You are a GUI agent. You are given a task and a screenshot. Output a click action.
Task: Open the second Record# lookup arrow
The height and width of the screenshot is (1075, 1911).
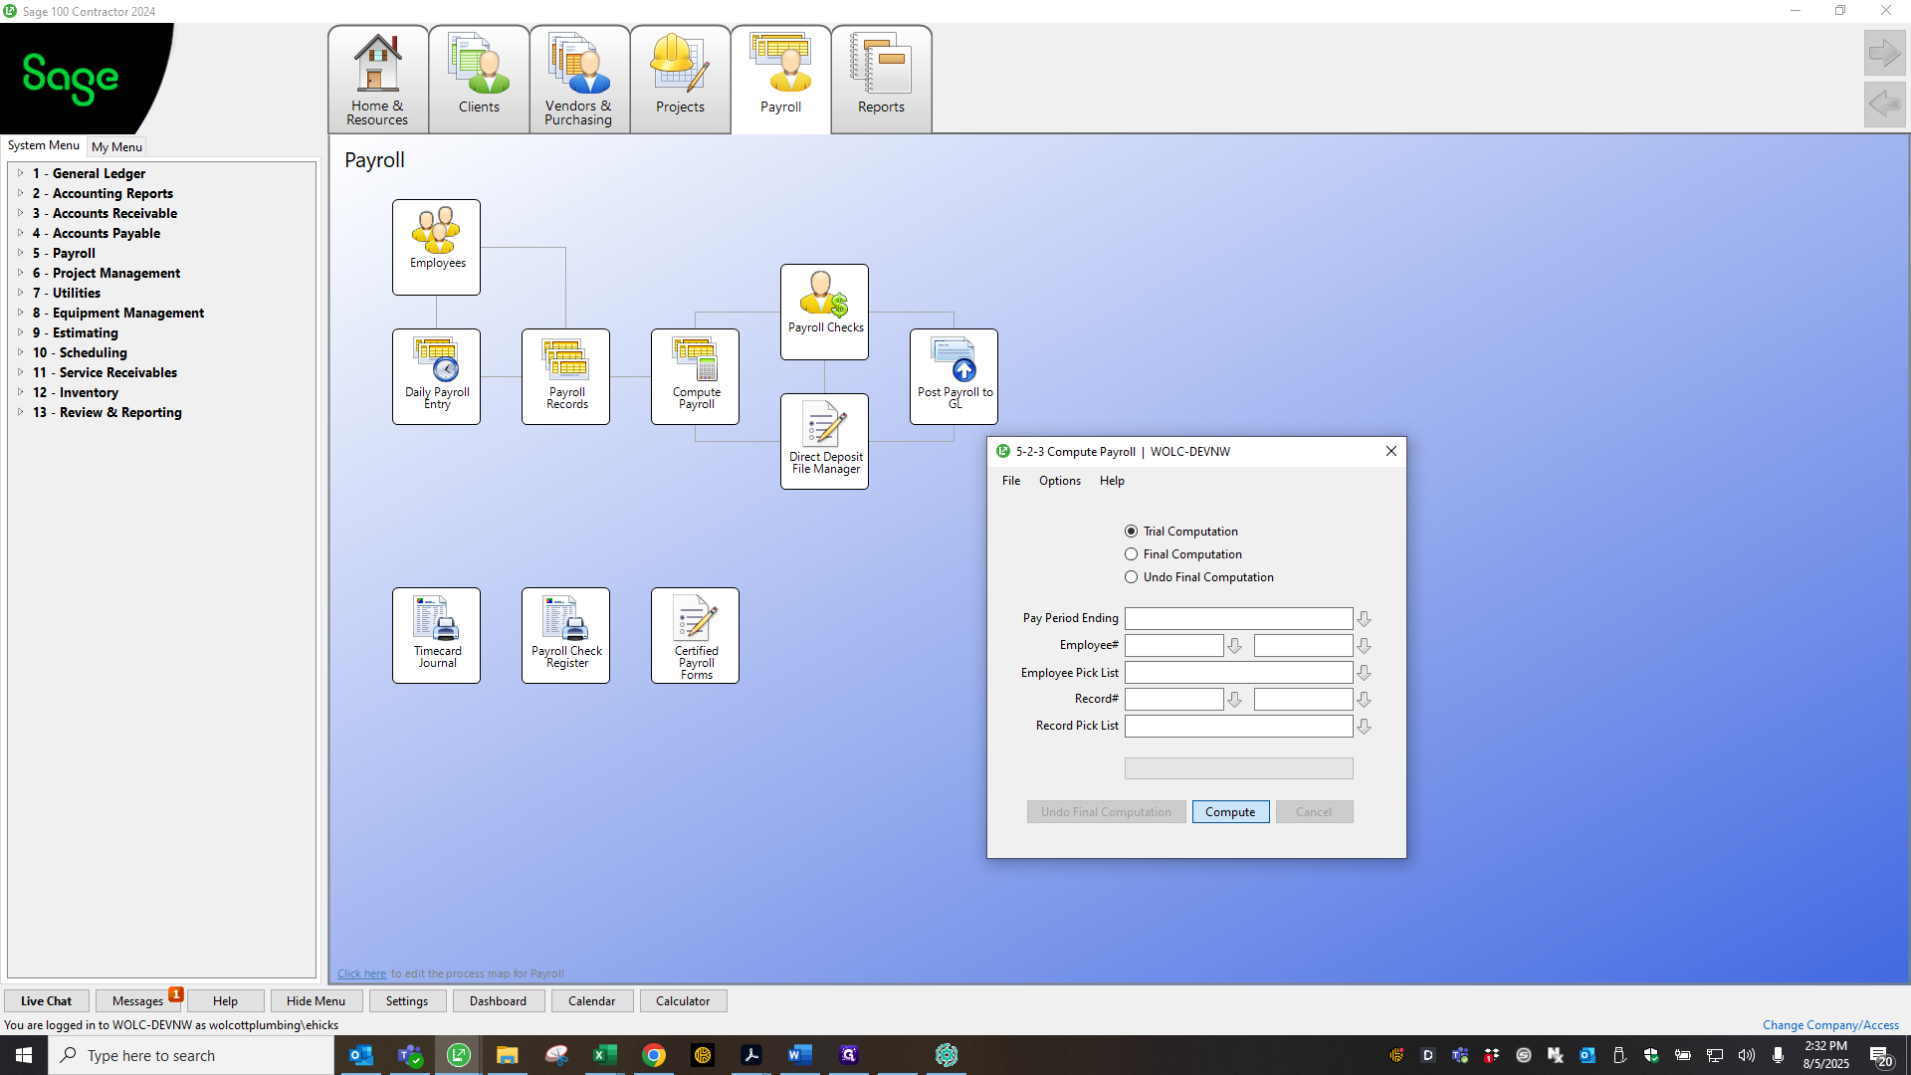tap(1364, 700)
